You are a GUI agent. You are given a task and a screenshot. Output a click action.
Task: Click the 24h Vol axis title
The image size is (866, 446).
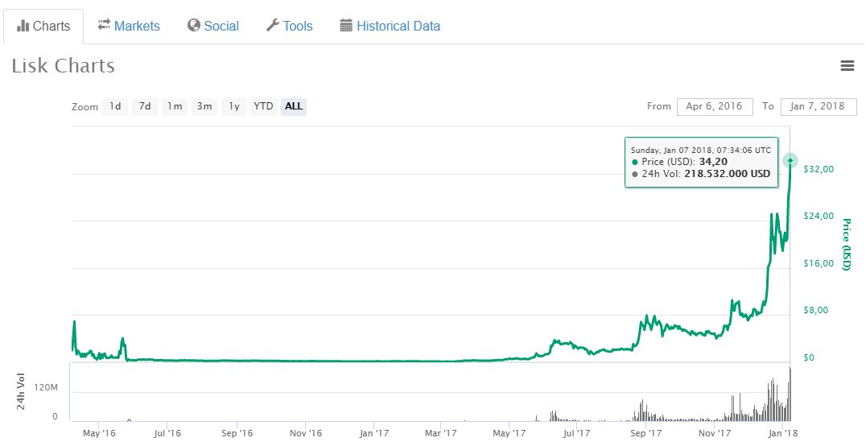point(21,391)
